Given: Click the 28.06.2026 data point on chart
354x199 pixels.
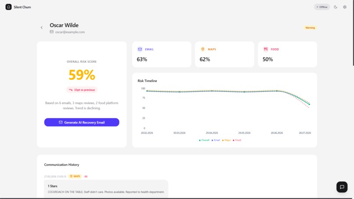Looking at the screenshot, I should click(277, 91).
